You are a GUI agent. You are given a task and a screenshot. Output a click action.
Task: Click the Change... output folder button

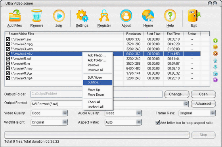pos(177,95)
